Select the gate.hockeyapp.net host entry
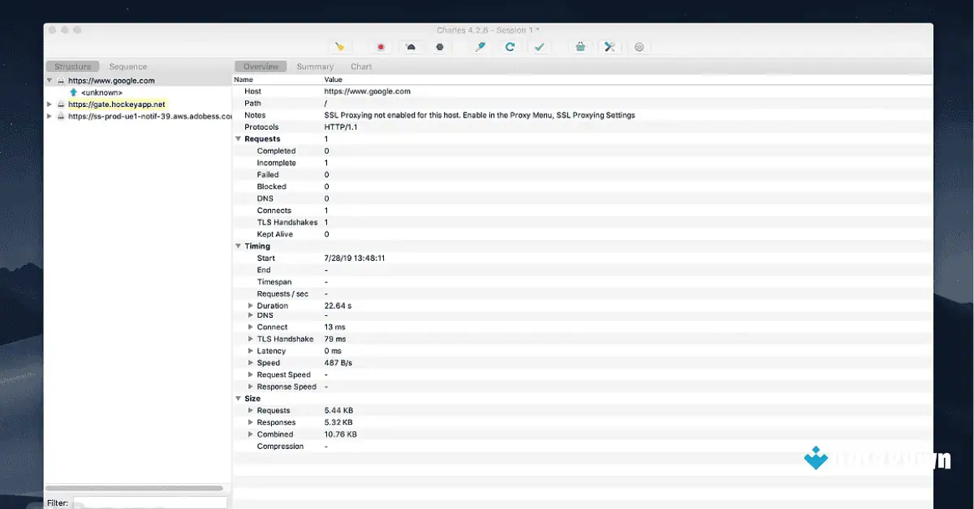974x509 pixels. tap(116, 104)
